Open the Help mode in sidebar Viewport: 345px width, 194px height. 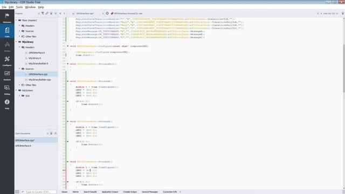point(7,104)
